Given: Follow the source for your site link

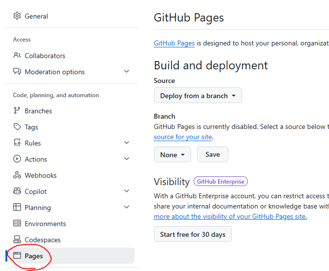Looking at the screenshot, I should click(x=183, y=137).
